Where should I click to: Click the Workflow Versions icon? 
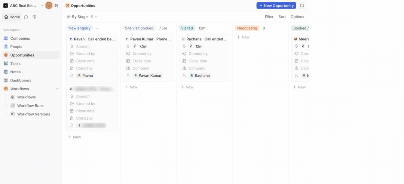point(13,114)
